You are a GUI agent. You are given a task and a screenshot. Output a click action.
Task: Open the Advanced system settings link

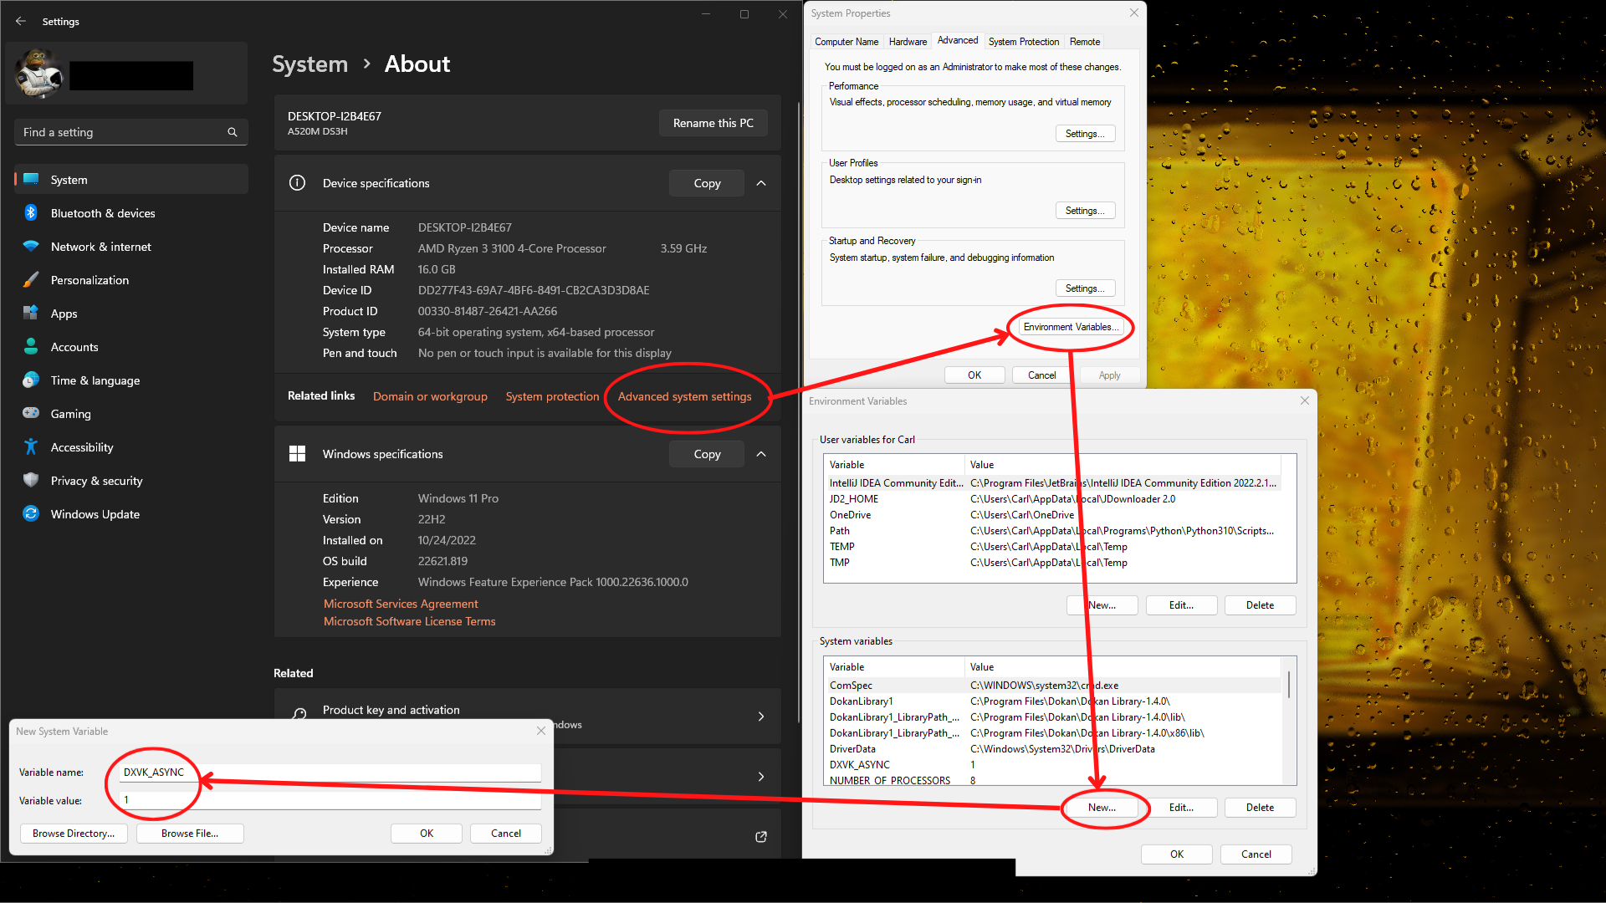684,396
